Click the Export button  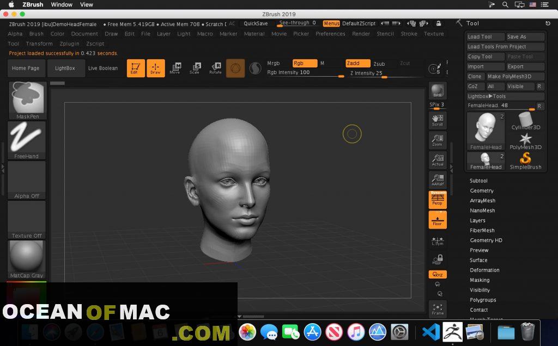(525, 67)
